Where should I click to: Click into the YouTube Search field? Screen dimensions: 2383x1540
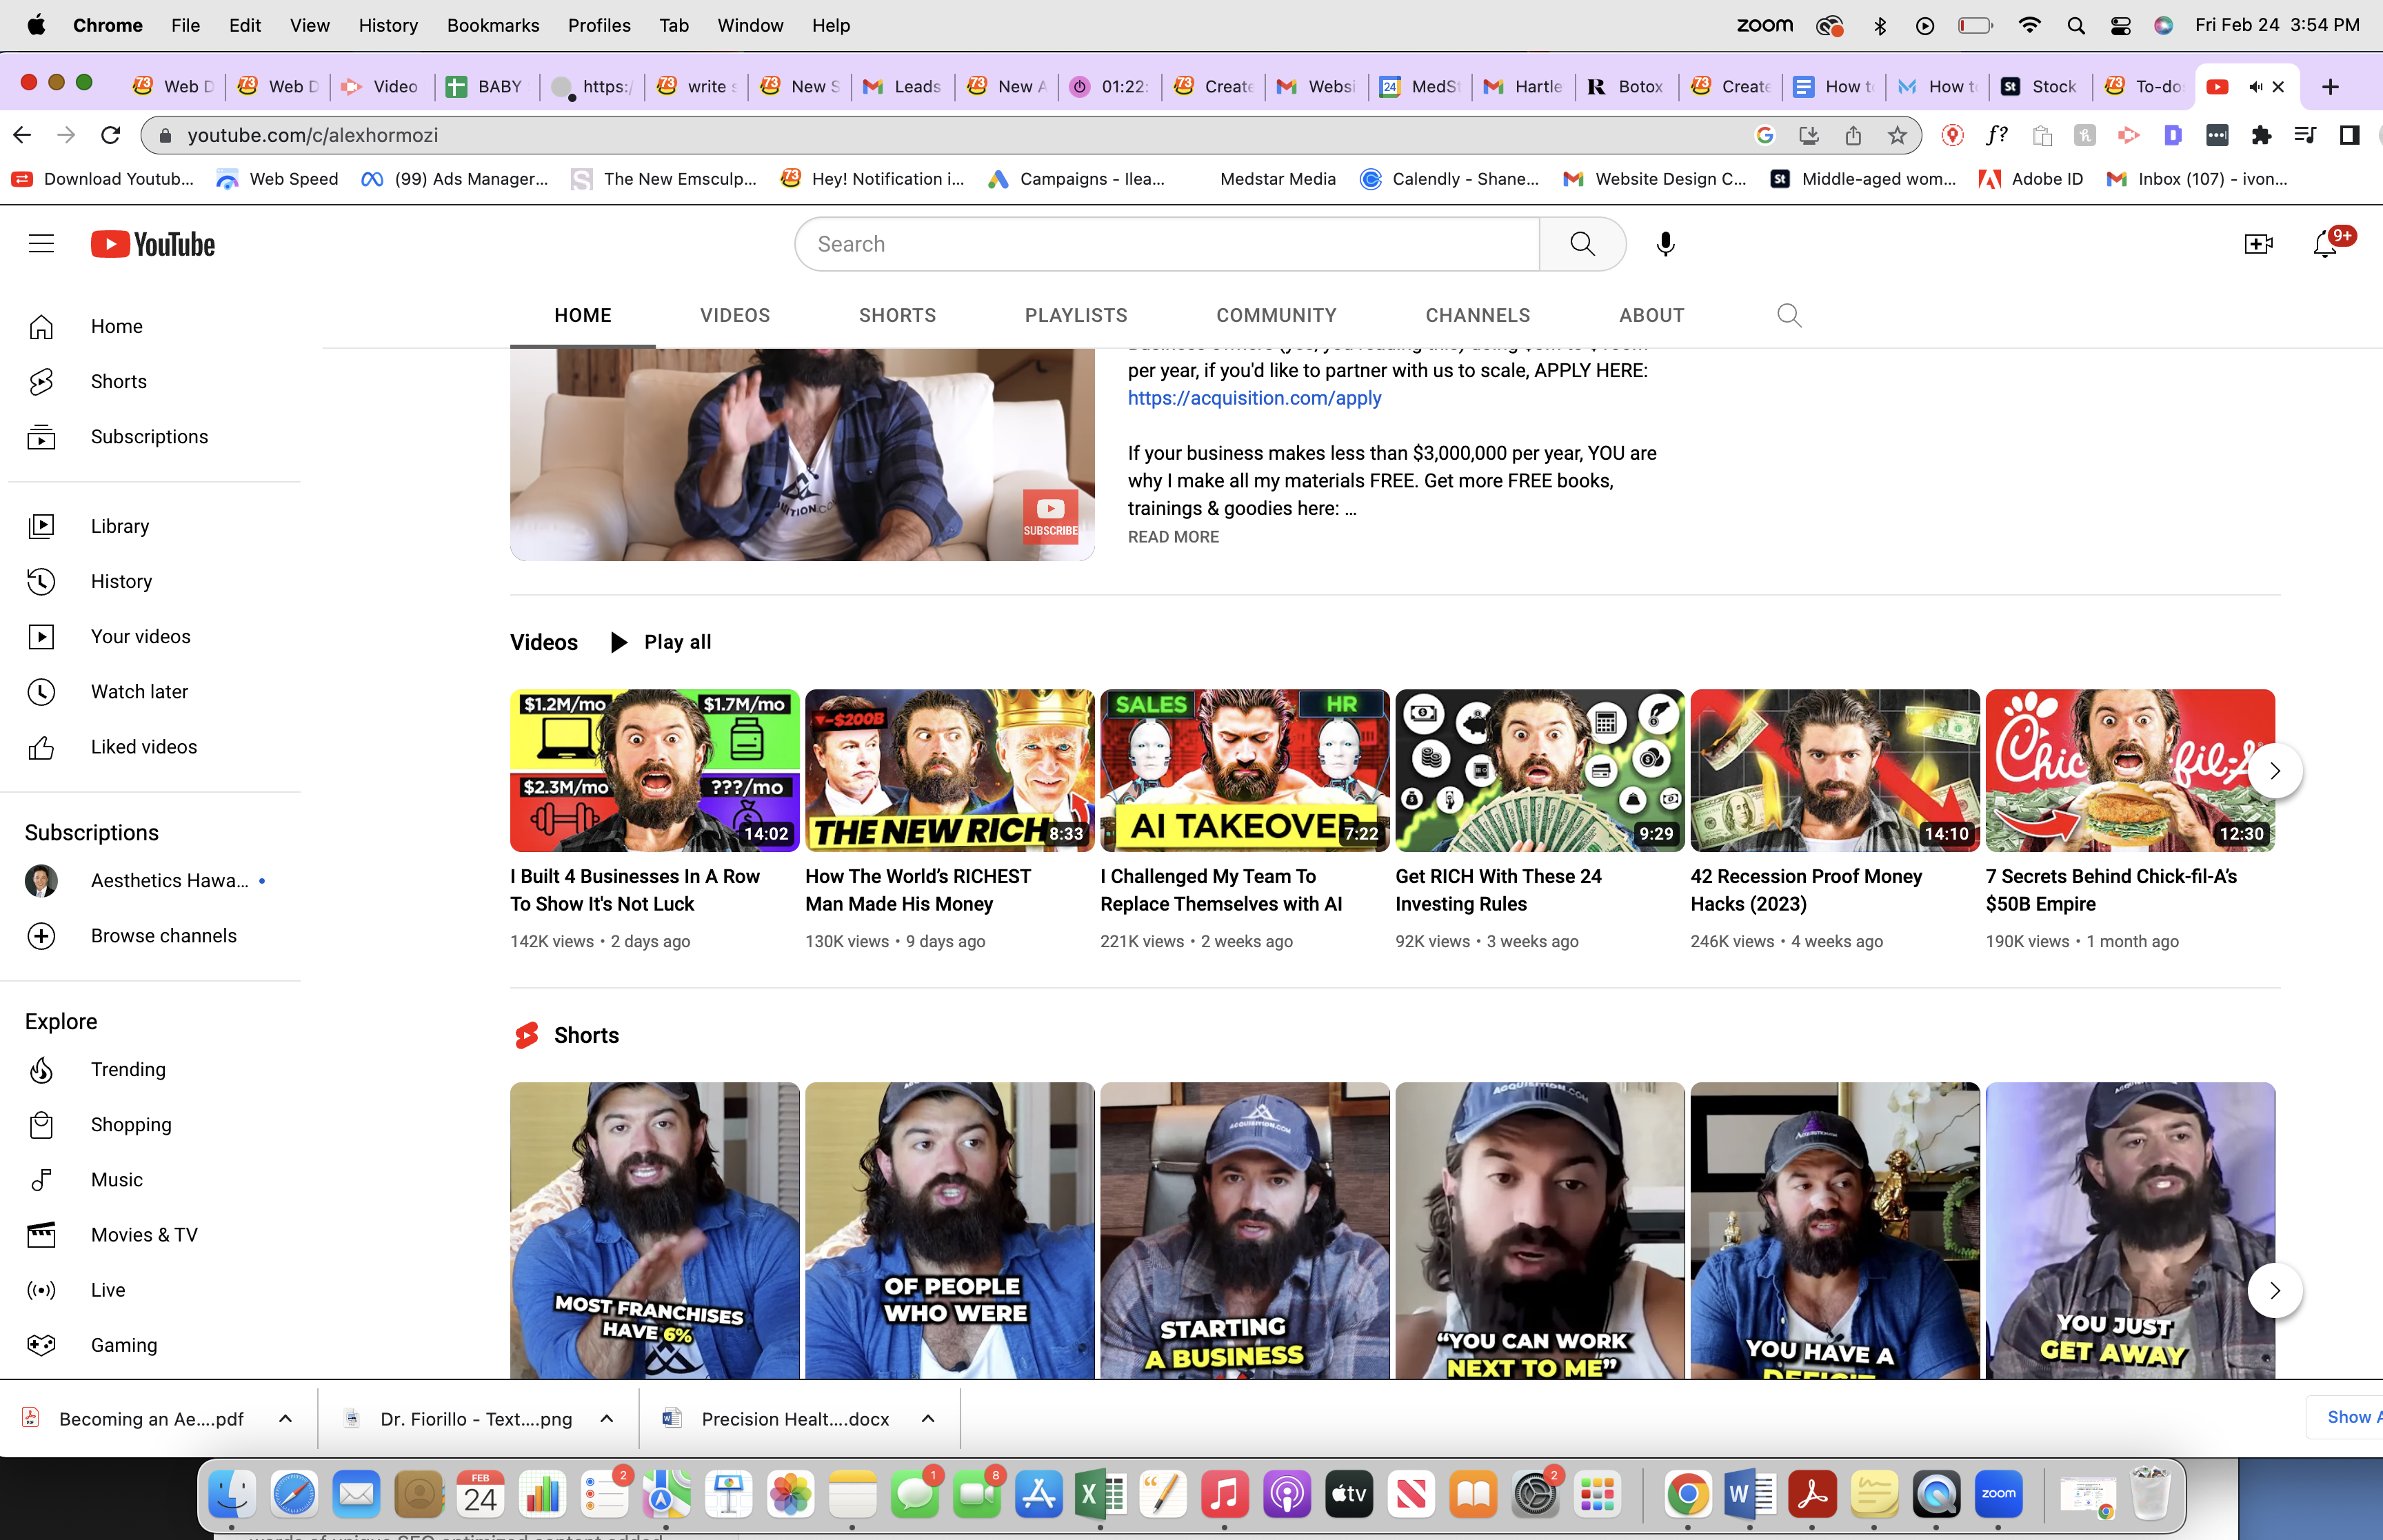1167,244
